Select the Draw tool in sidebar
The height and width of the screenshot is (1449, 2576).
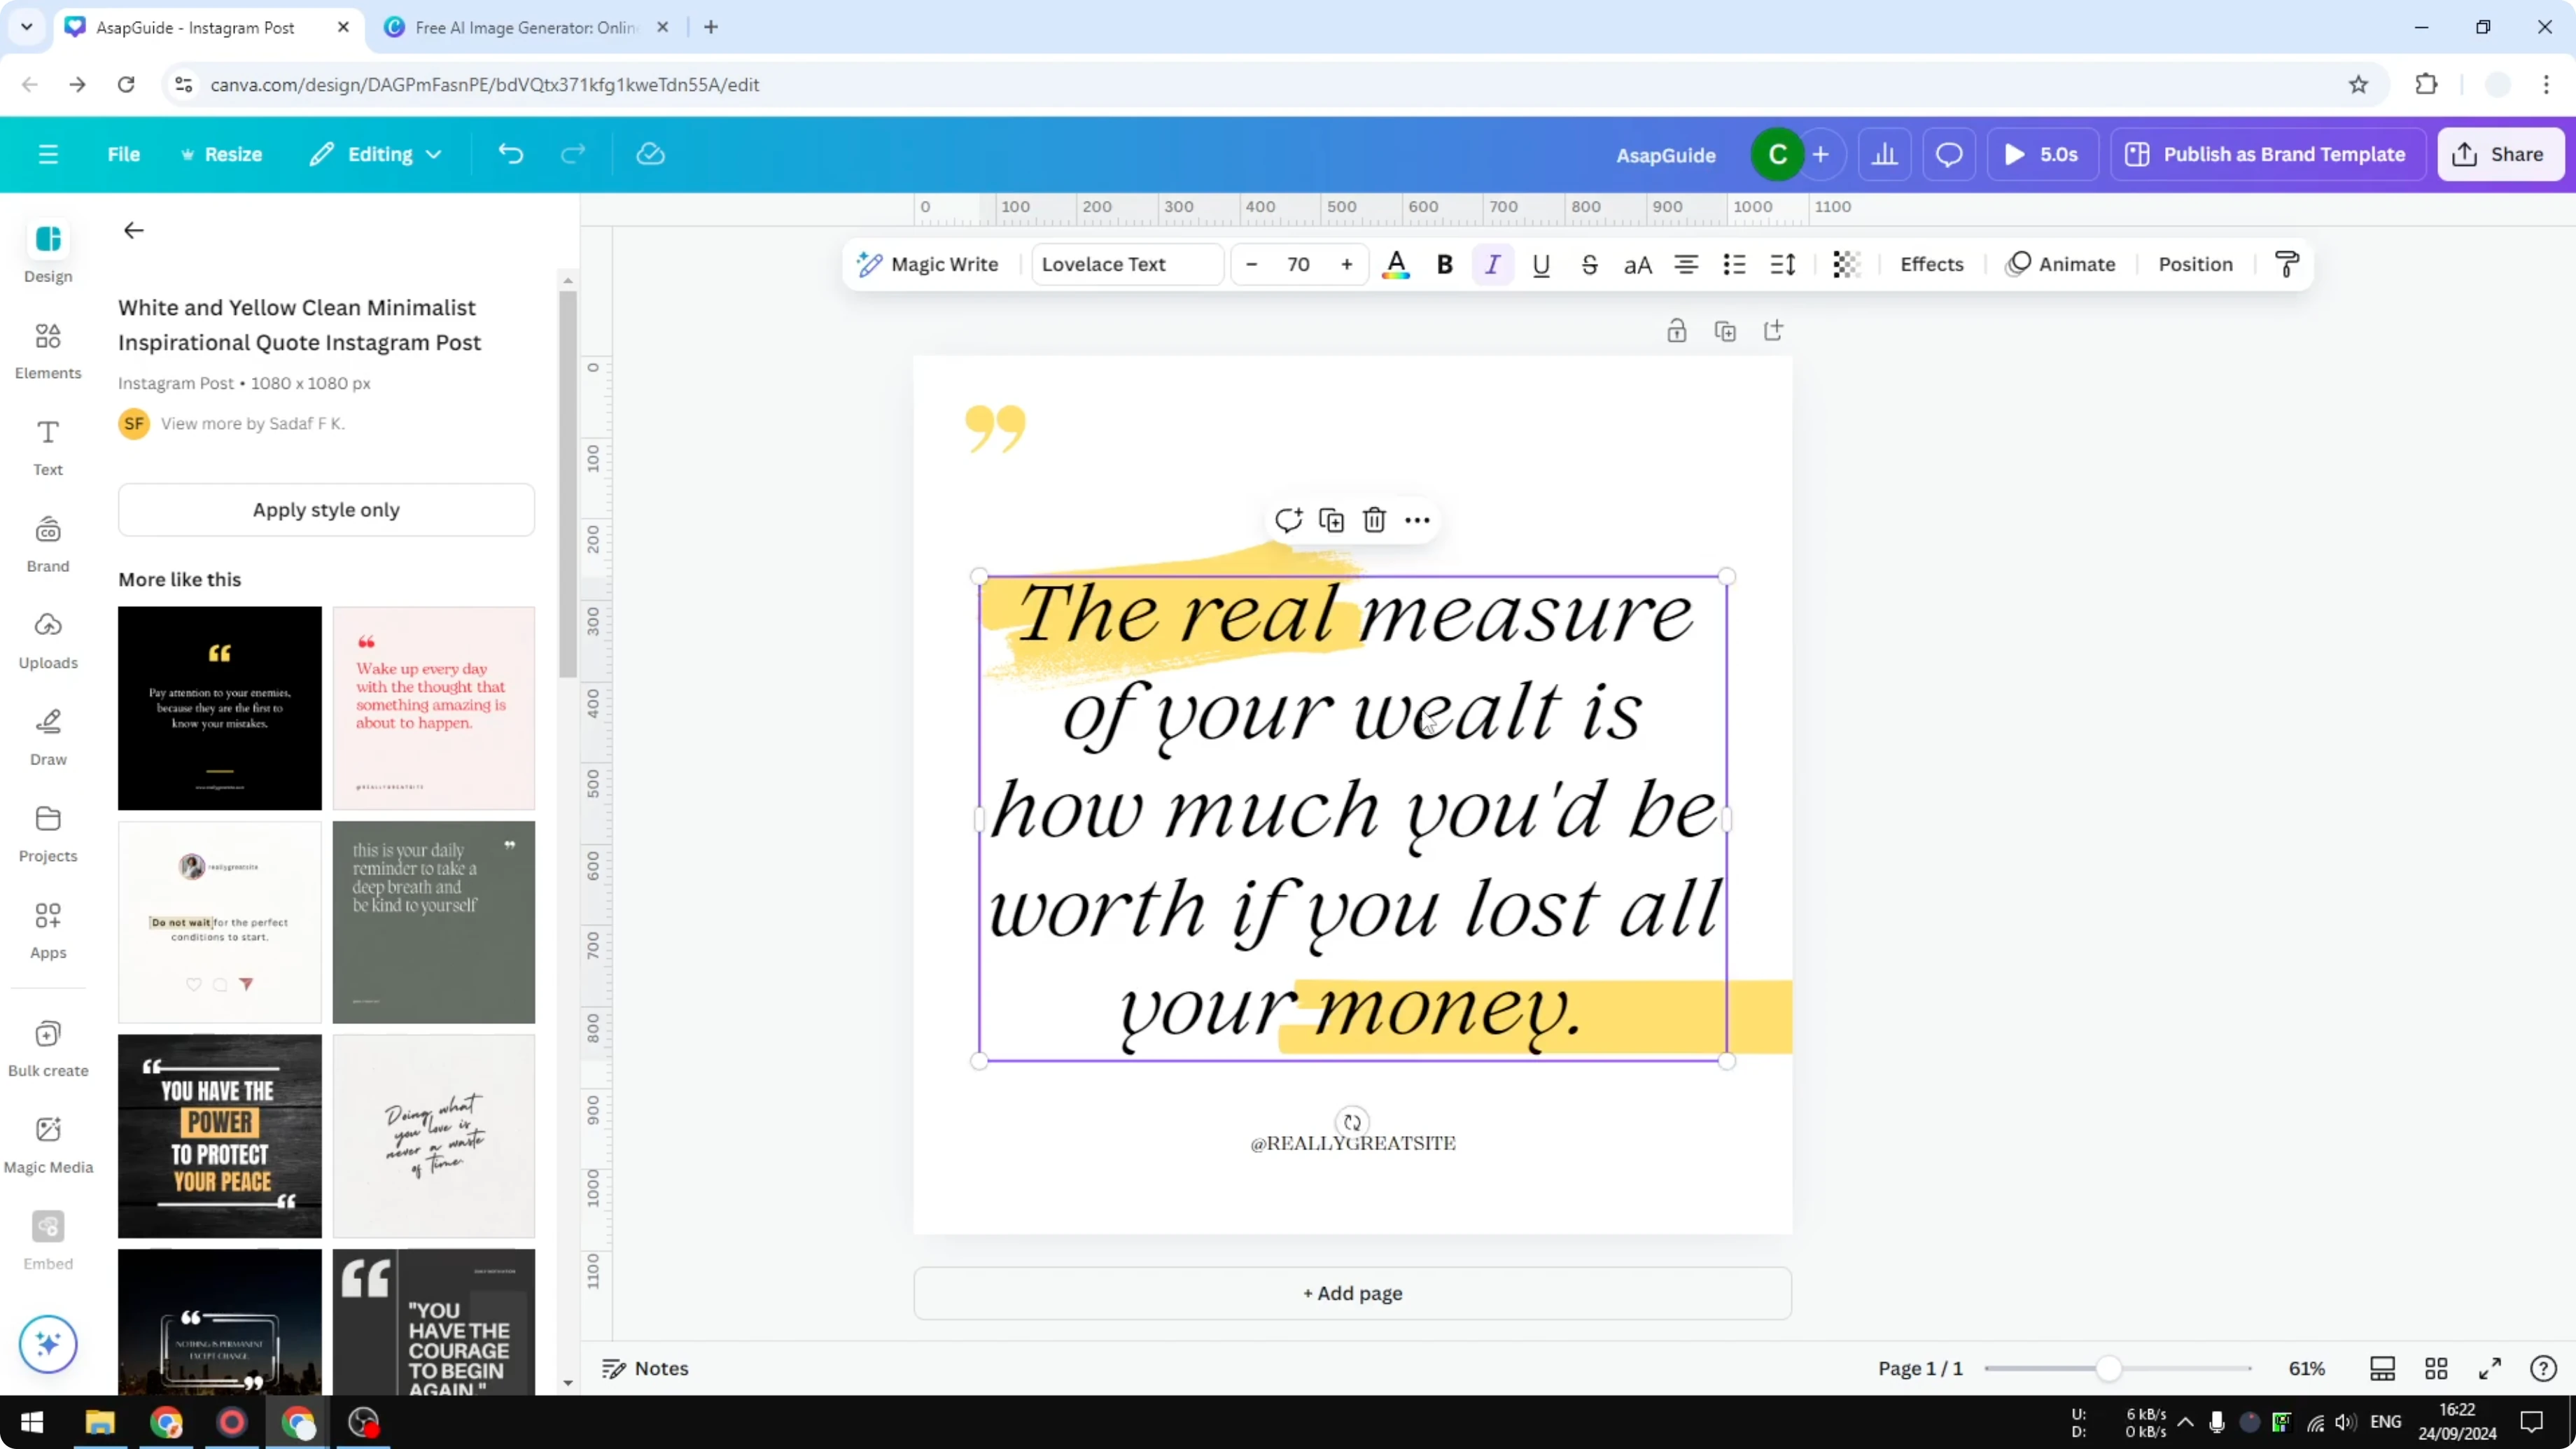click(x=48, y=738)
